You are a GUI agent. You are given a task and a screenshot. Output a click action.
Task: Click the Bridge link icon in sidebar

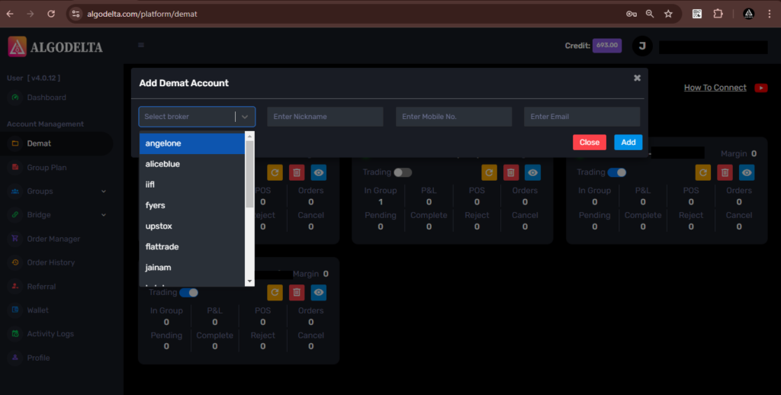tap(15, 215)
